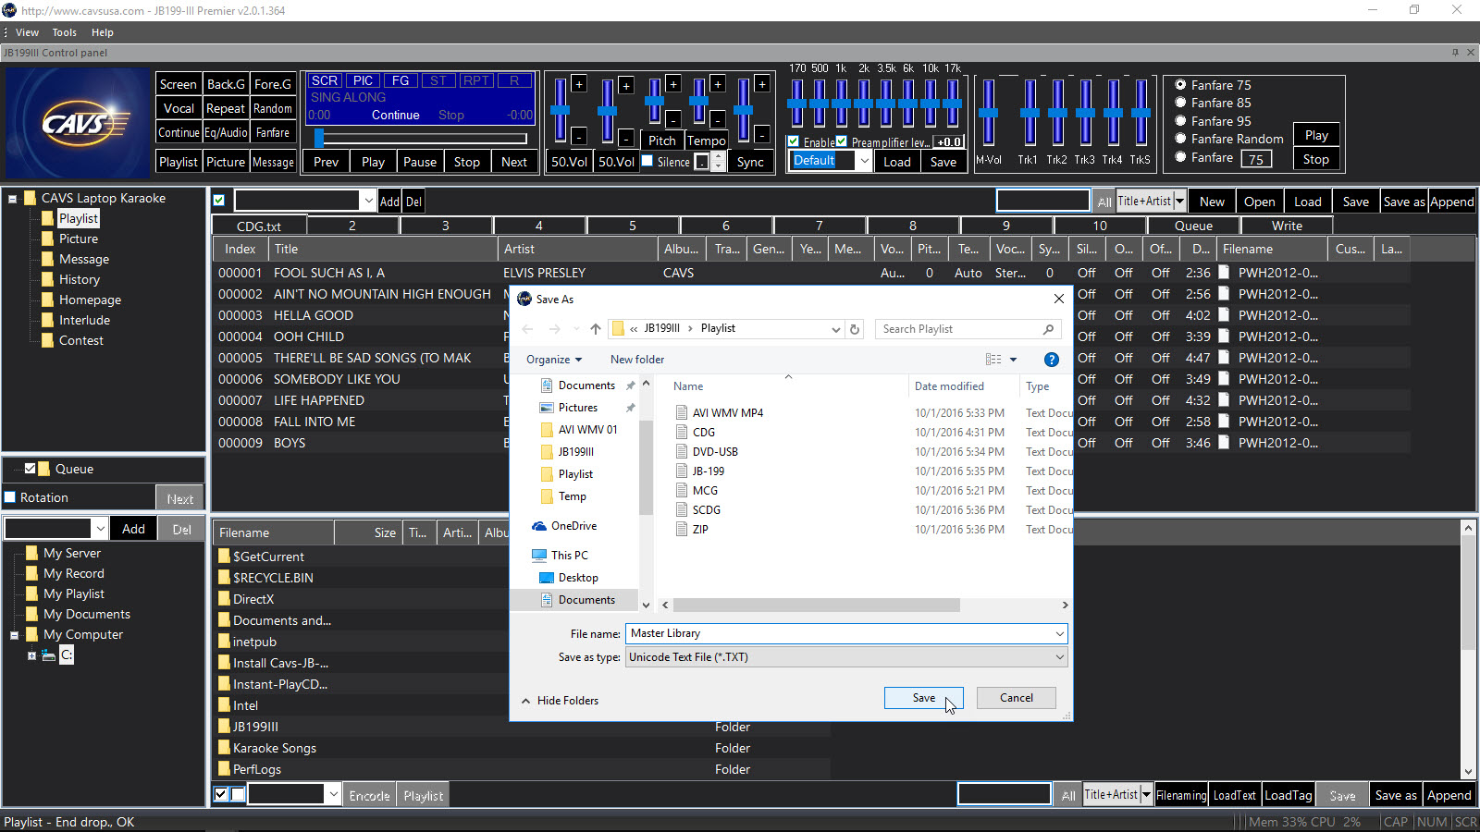Switch to the Write tab
1480x832 pixels.
[1287, 226]
